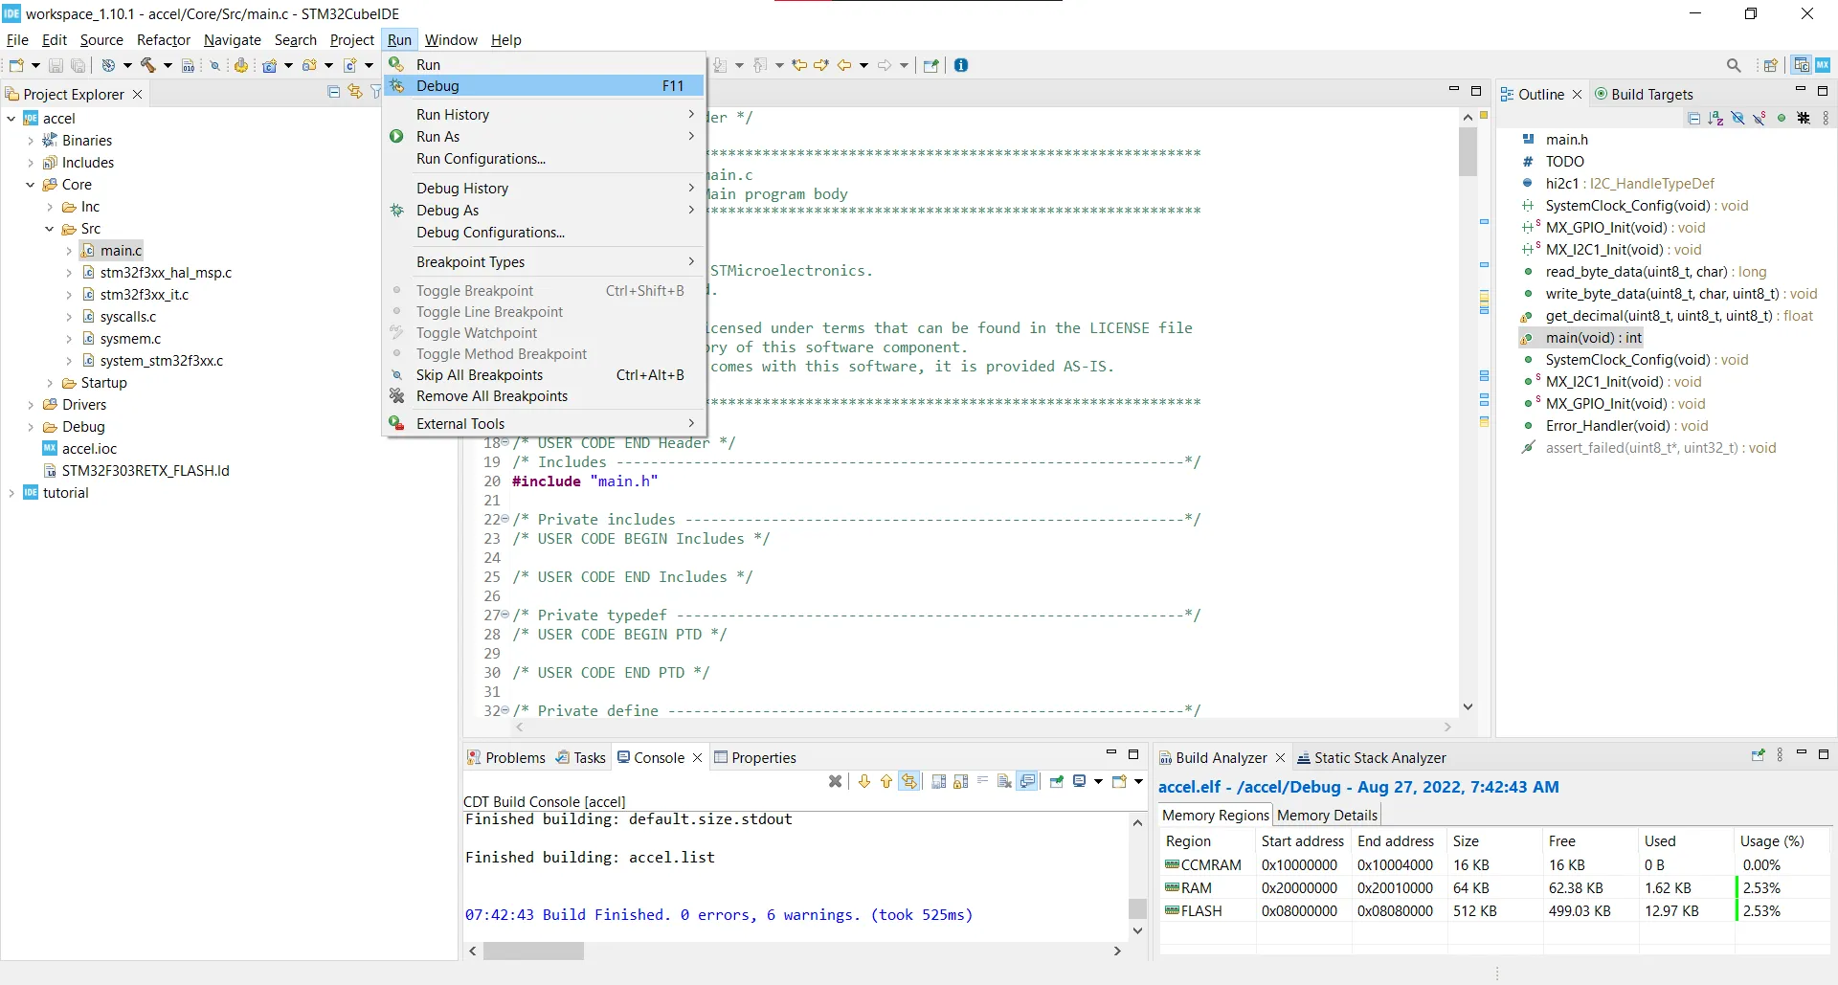Minimize the editor area button
The height and width of the screenshot is (985, 1838).
(1453, 90)
